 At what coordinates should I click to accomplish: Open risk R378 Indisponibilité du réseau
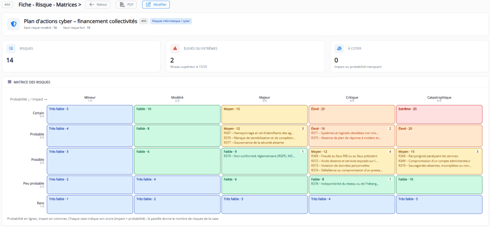pos(345,184)
